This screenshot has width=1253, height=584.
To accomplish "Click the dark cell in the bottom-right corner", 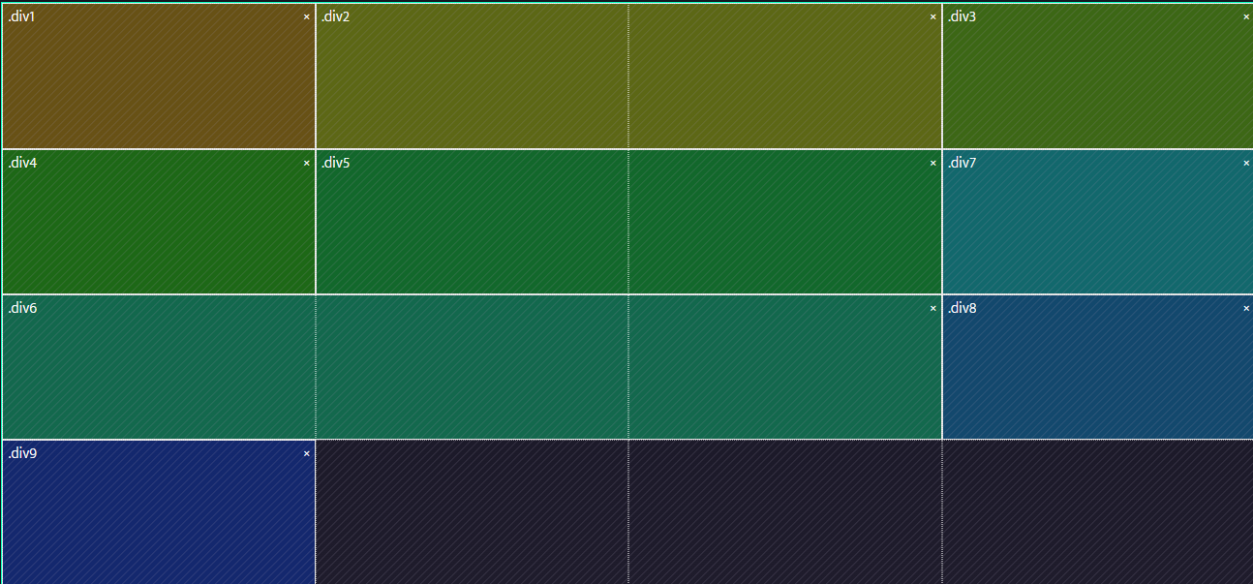I will pyautogui.click(x=1094, y=513).
